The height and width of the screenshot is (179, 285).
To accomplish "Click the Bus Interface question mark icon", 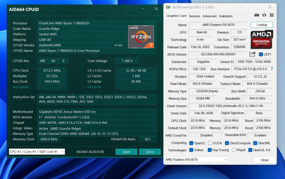I will coord(272,69).
